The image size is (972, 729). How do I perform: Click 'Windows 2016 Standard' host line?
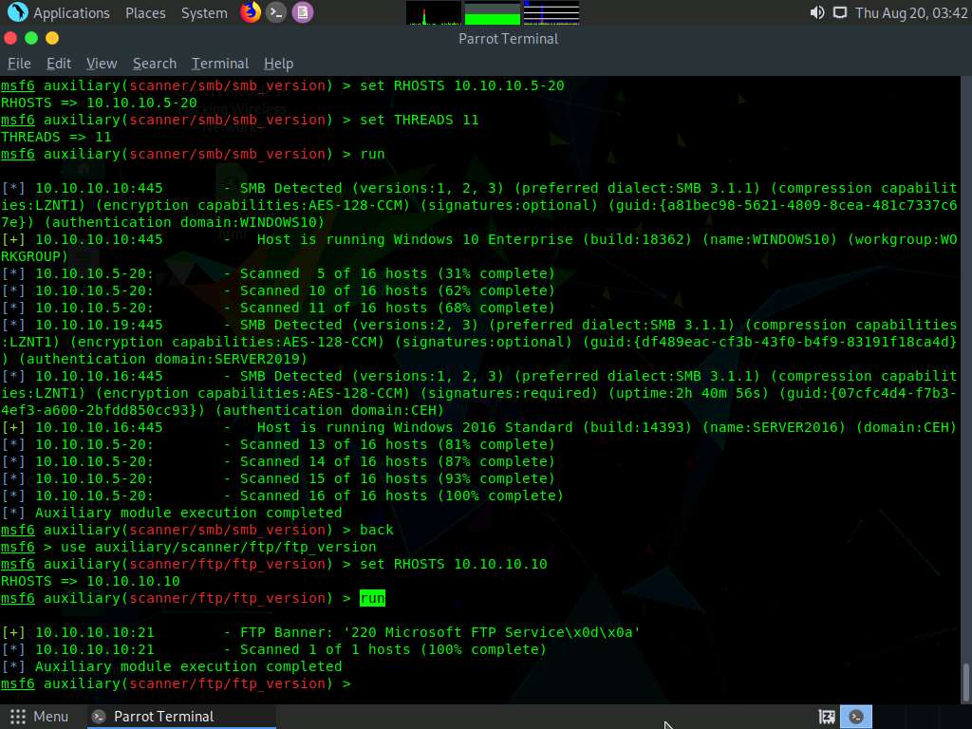click(x=479, y=427)
